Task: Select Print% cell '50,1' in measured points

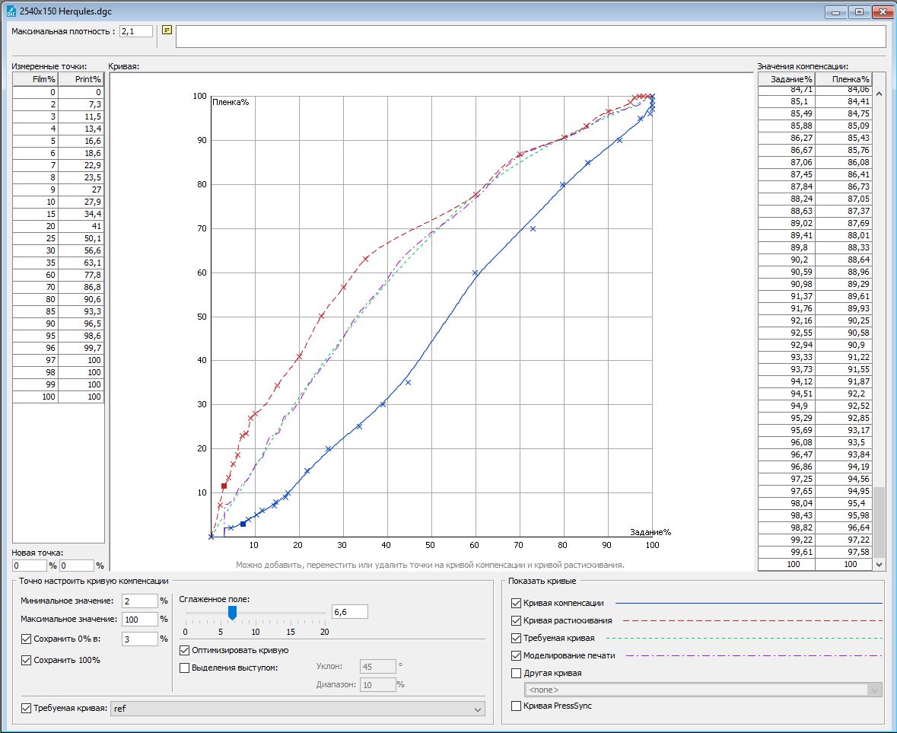Action: (81, 238)
